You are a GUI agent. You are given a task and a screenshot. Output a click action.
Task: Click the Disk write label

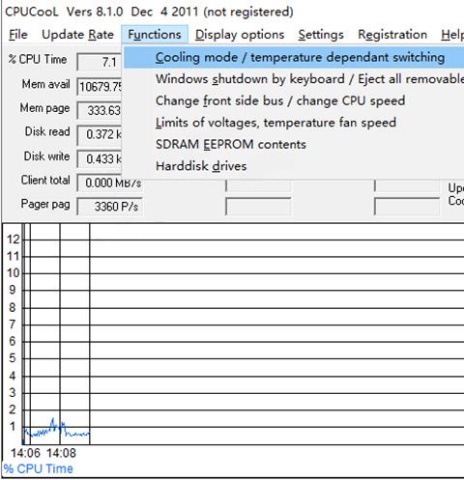pos(46,156)
